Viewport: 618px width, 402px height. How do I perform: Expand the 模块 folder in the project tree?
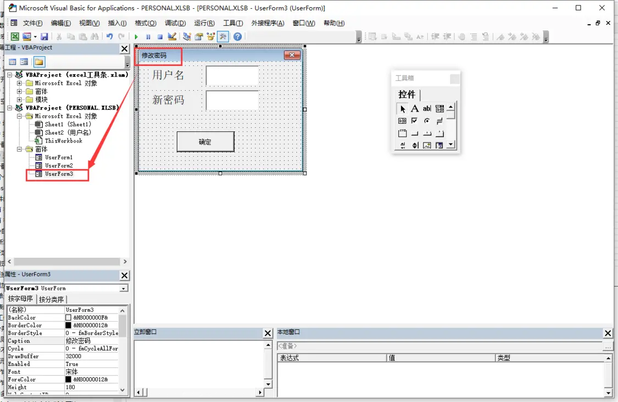click(19, 100)
